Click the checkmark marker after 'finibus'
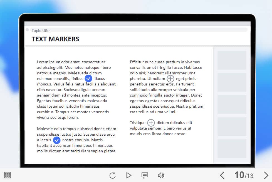Viewport: 272px width, 182px height. [88, 79]
